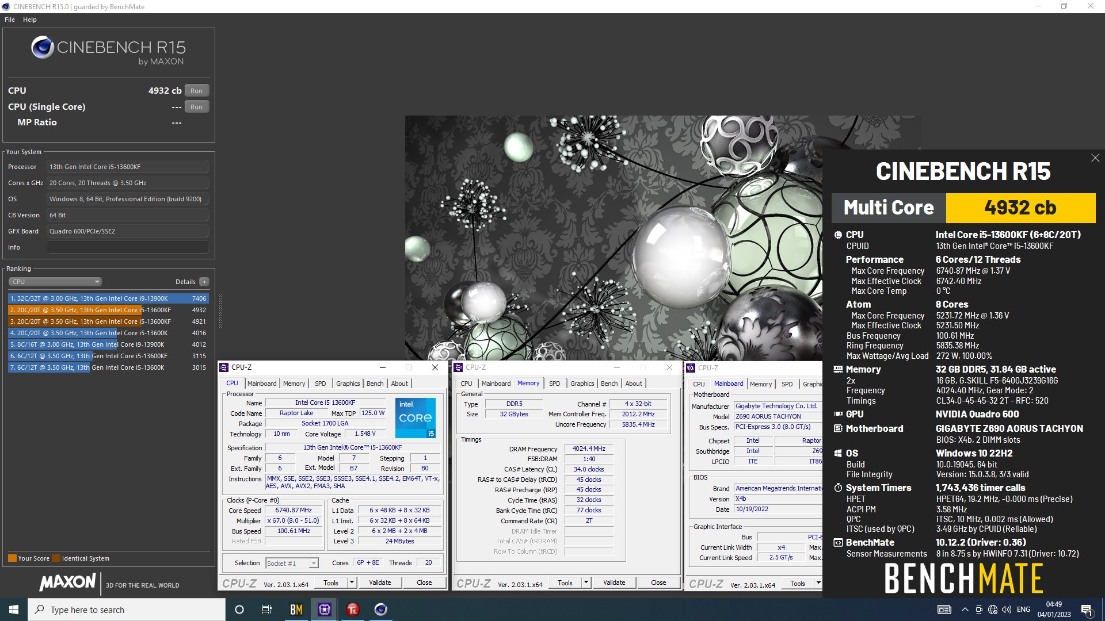This screenshot has width=1105, height=621.
Task: Click Close button in Memory CPU-Z window
Action: coord(658,582)
